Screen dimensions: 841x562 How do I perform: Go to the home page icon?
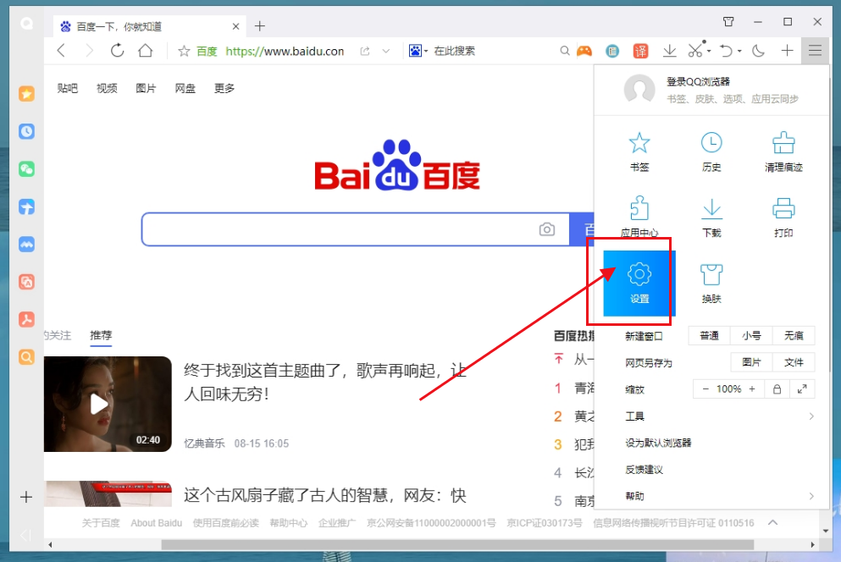point(146,51)
